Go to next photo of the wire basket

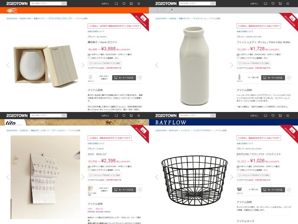(231, 177)
